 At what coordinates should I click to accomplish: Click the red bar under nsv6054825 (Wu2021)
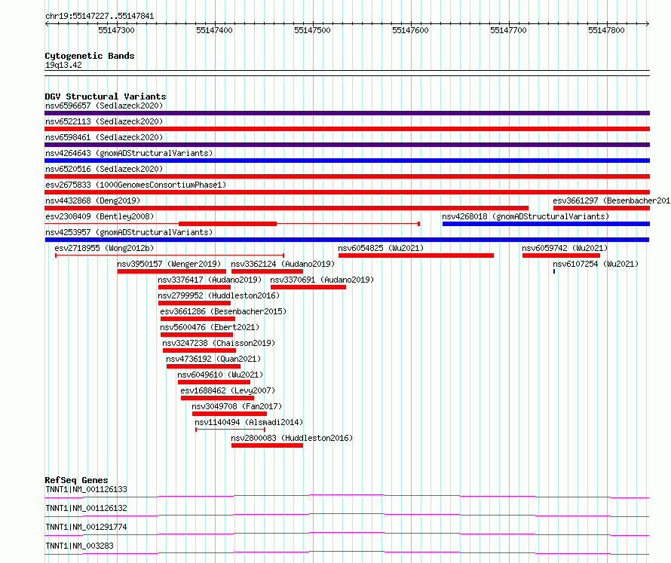[x=416, y=255]
